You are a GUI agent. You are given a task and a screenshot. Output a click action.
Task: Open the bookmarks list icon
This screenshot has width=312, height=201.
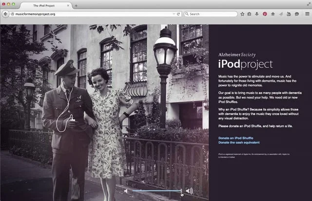249,14
